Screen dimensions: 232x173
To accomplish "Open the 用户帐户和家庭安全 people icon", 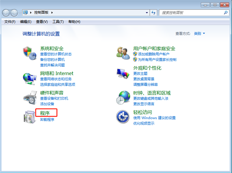I will pyautogui.click(x=123, y=53).
